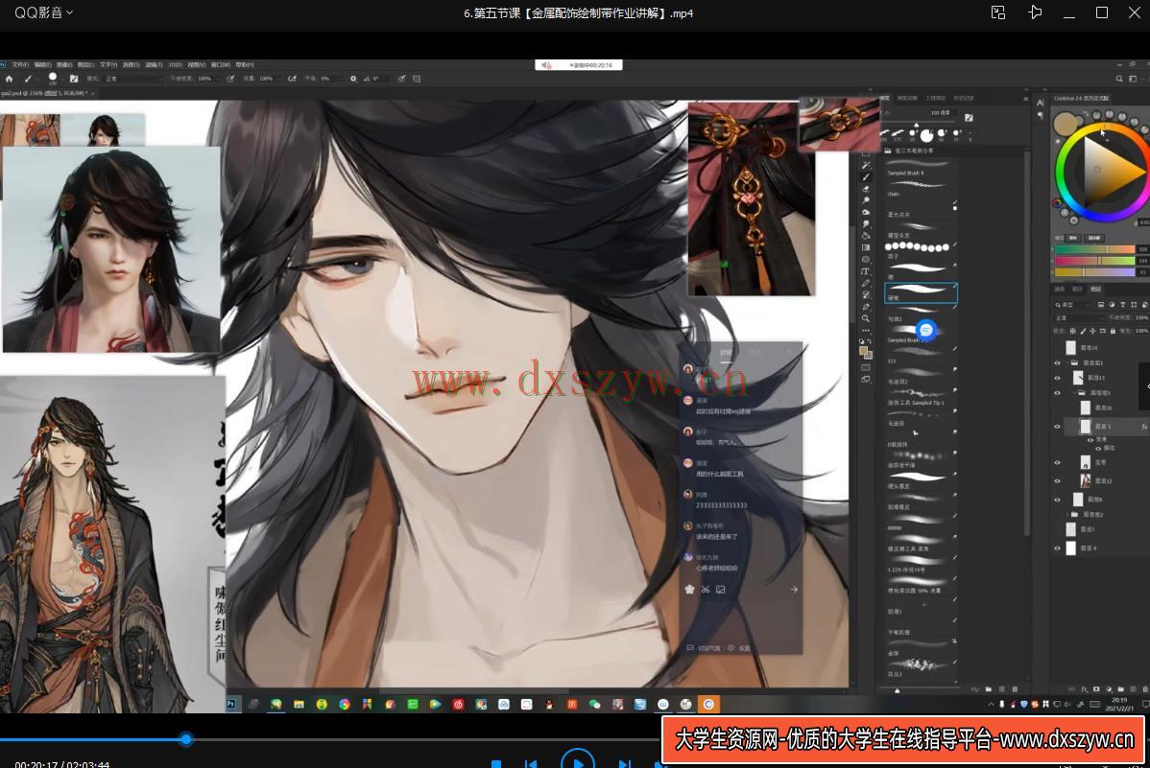Open layer blend mode 正常 dropdown
The image size is (1150, 768).
pyautogui.click(x=1079, y=318)
